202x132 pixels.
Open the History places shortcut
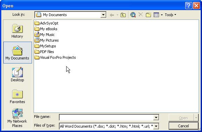[17, 31]
